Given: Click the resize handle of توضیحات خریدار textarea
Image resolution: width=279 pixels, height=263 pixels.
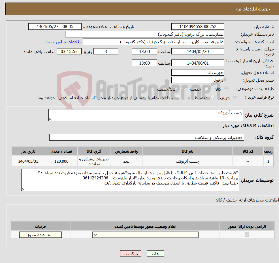Looking at the screenshot, I should coord(23,189).
